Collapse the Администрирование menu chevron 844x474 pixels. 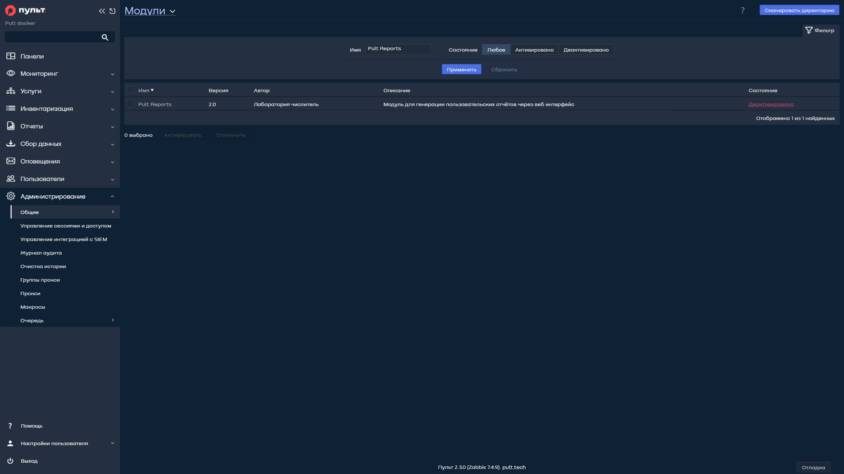click(112, 196)
